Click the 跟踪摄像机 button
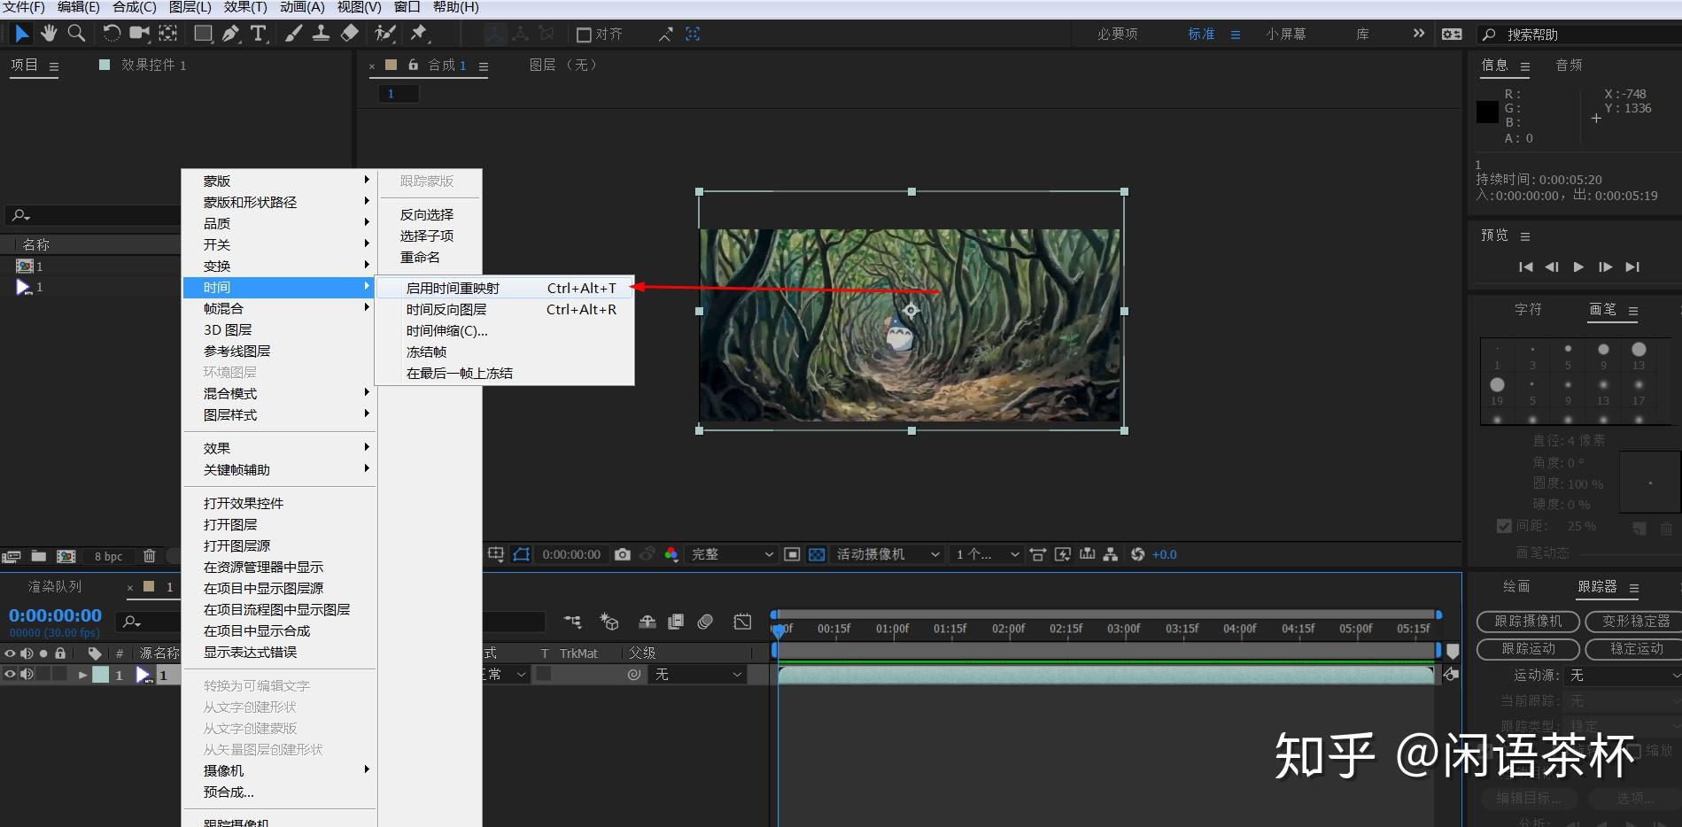The image size is (1682, 827). (x=1528, y=622)
